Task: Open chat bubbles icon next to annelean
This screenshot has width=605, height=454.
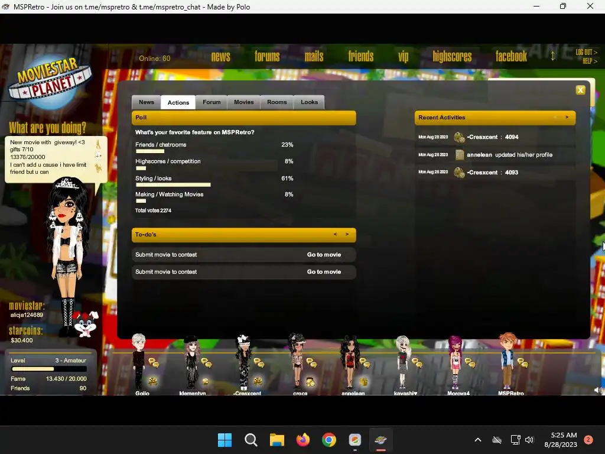Action: tap(364, 362)
